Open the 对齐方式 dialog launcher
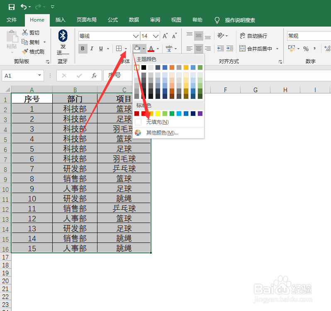This screenshot has width=331, height=311. click(x=280, y=62)
